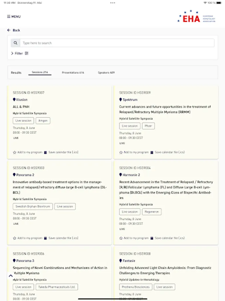Switch to the Speakers 409 tab
Screen dimensions: 225x301
106,73
